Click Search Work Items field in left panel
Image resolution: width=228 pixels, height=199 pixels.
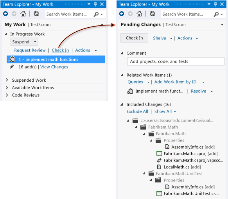(x=69, y=14)
